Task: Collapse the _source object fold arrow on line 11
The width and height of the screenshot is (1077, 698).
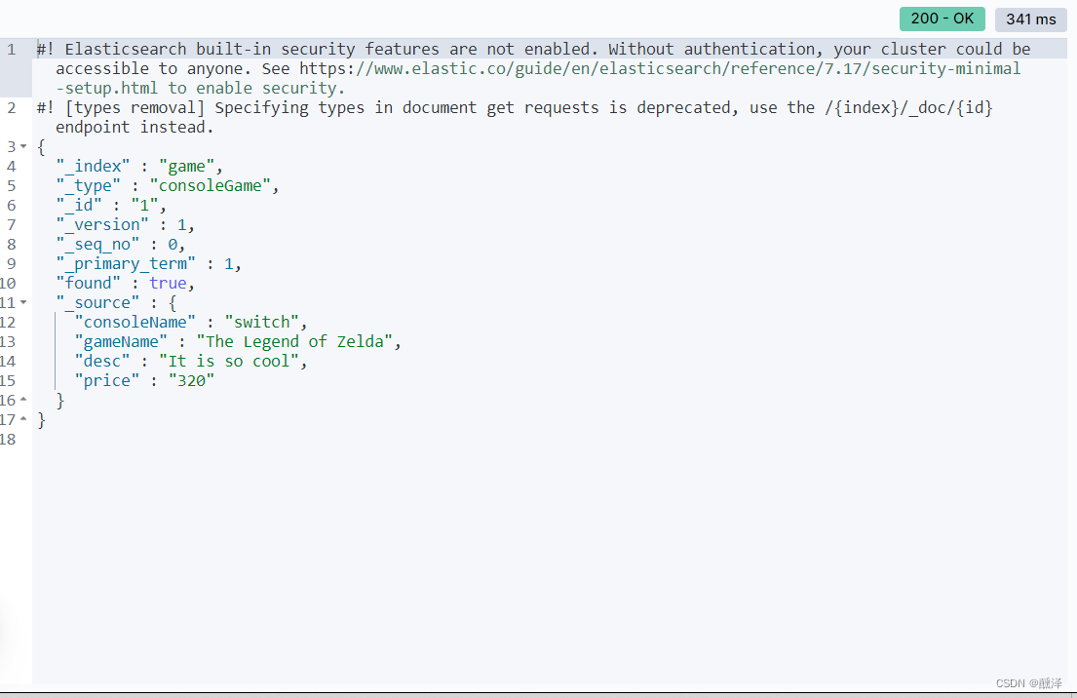Action: coord(23,302)
